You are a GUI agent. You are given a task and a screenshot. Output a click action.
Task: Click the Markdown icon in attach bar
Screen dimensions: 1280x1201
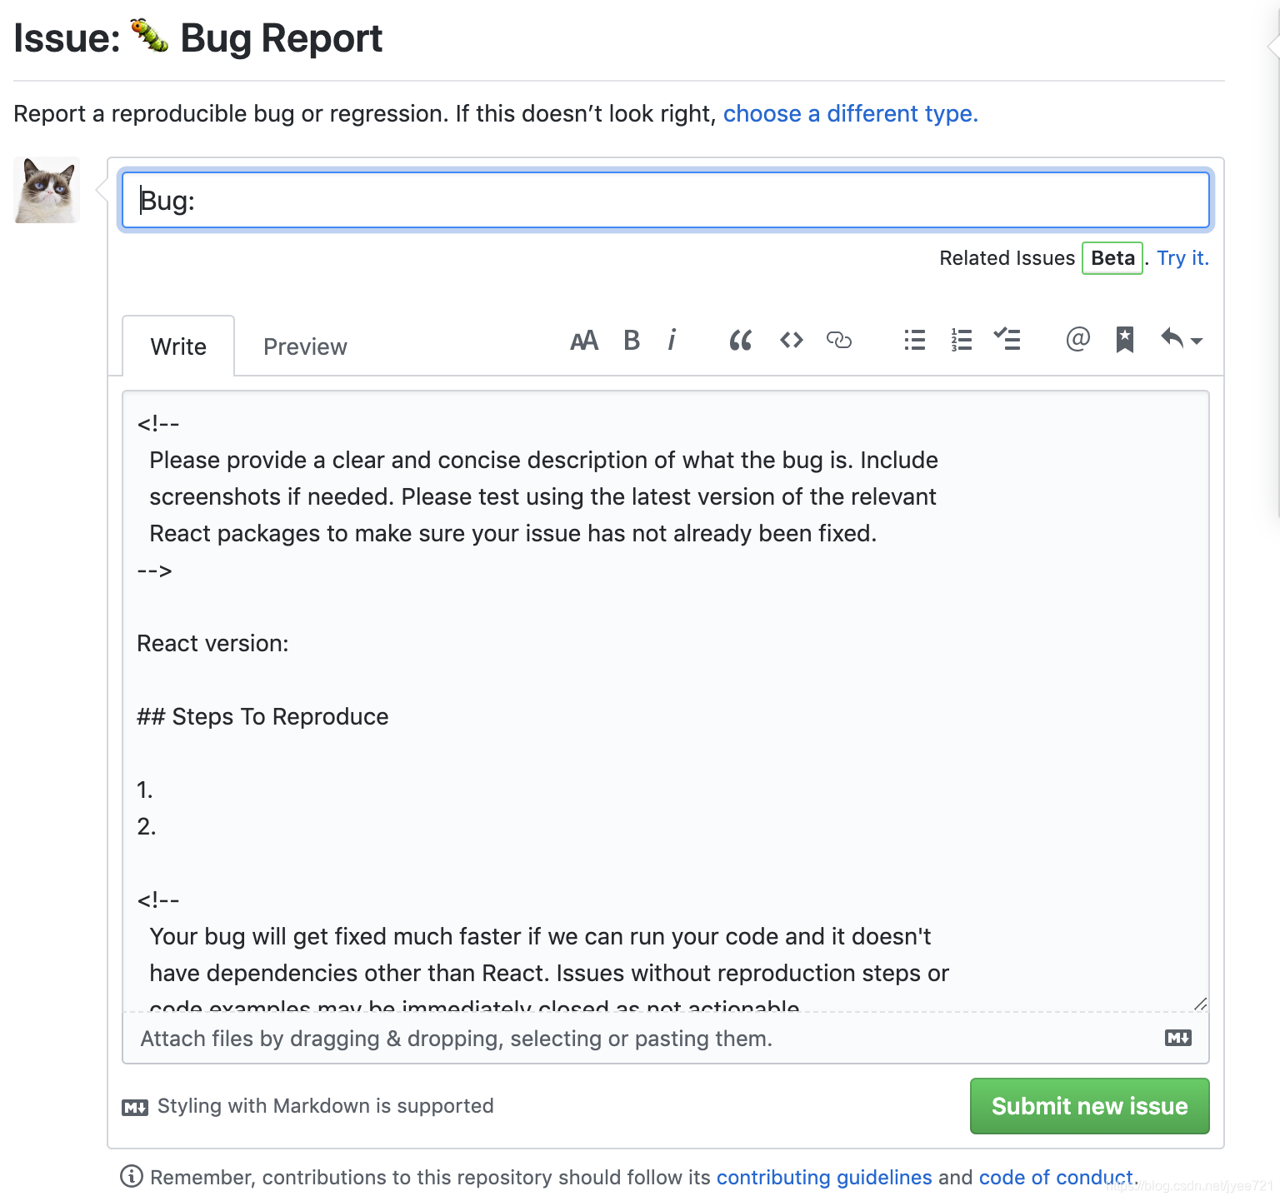click(x=1178, y=1038)
